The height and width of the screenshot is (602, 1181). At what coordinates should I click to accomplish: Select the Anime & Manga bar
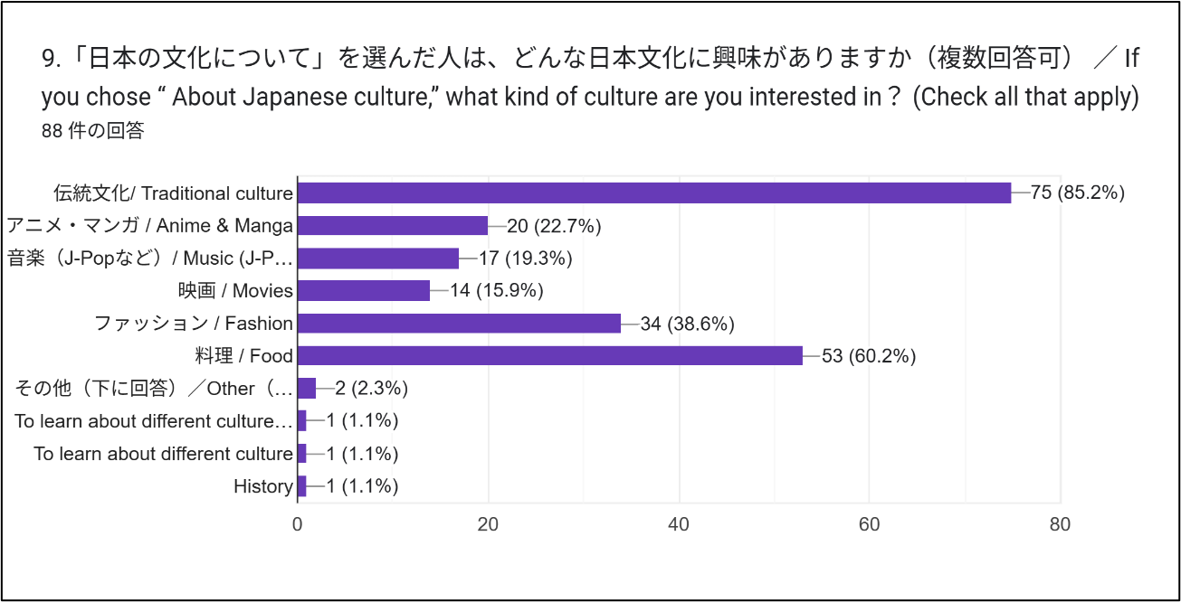click(x=392, y=225)
